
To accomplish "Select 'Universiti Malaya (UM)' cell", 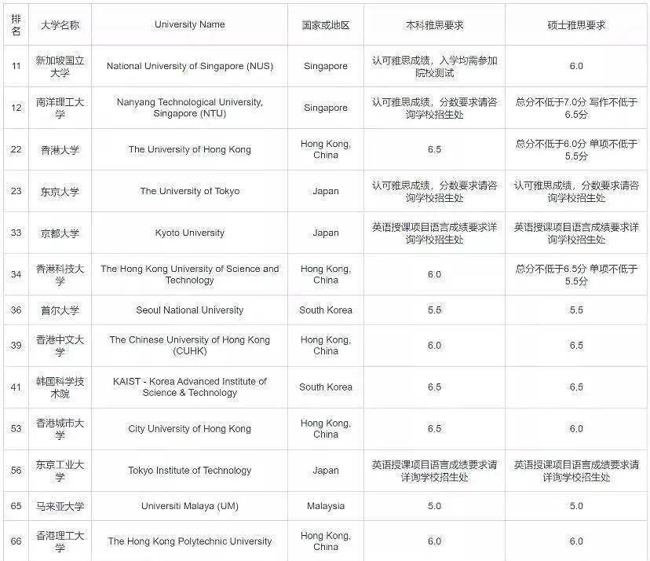I will [189, 506].
